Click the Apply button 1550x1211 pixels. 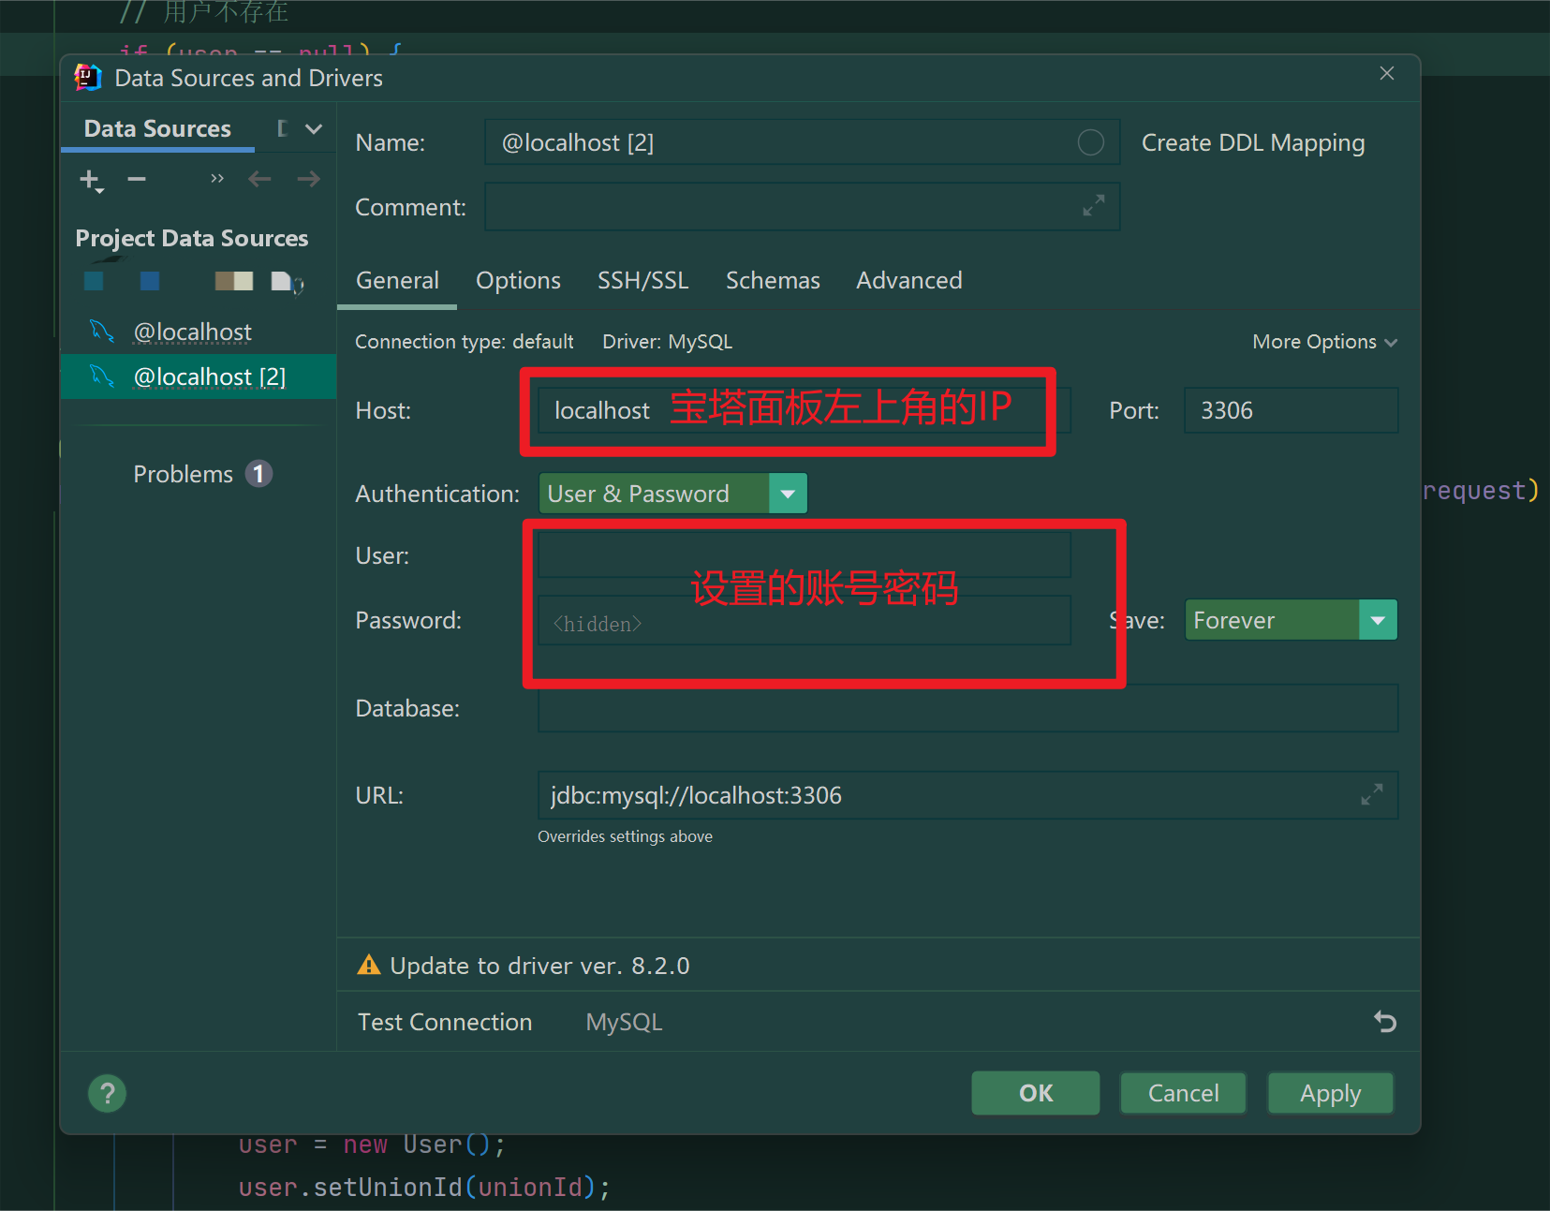click(1330, 1093)
